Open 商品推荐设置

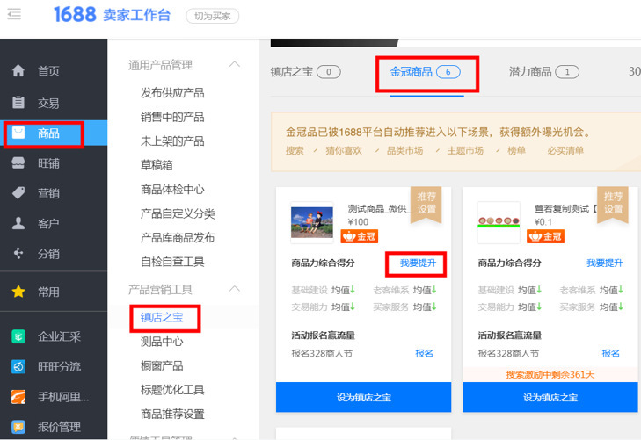click(x=172, y=414)
